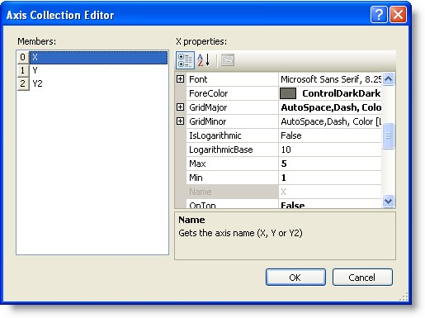Expand the GridMajor property node
The height and width of the screenshot is (318, 425).
click(180, 107)
